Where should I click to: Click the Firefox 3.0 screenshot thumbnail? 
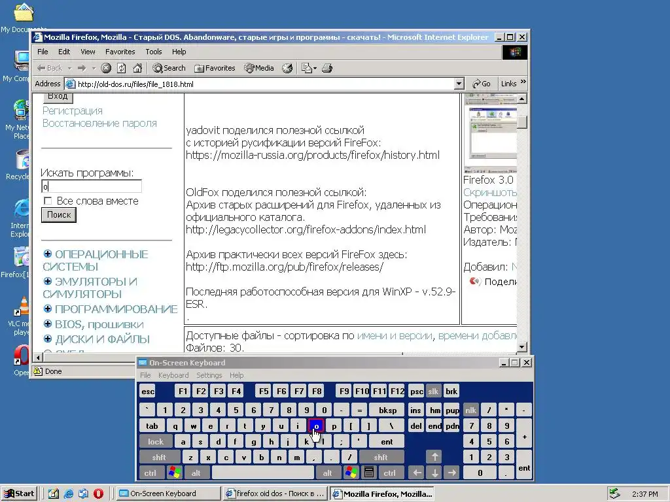click(490, 132)
